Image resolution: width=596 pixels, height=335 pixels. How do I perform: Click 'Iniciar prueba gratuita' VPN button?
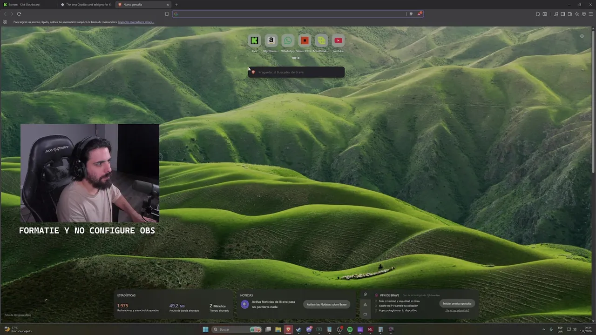click(457, 303)
